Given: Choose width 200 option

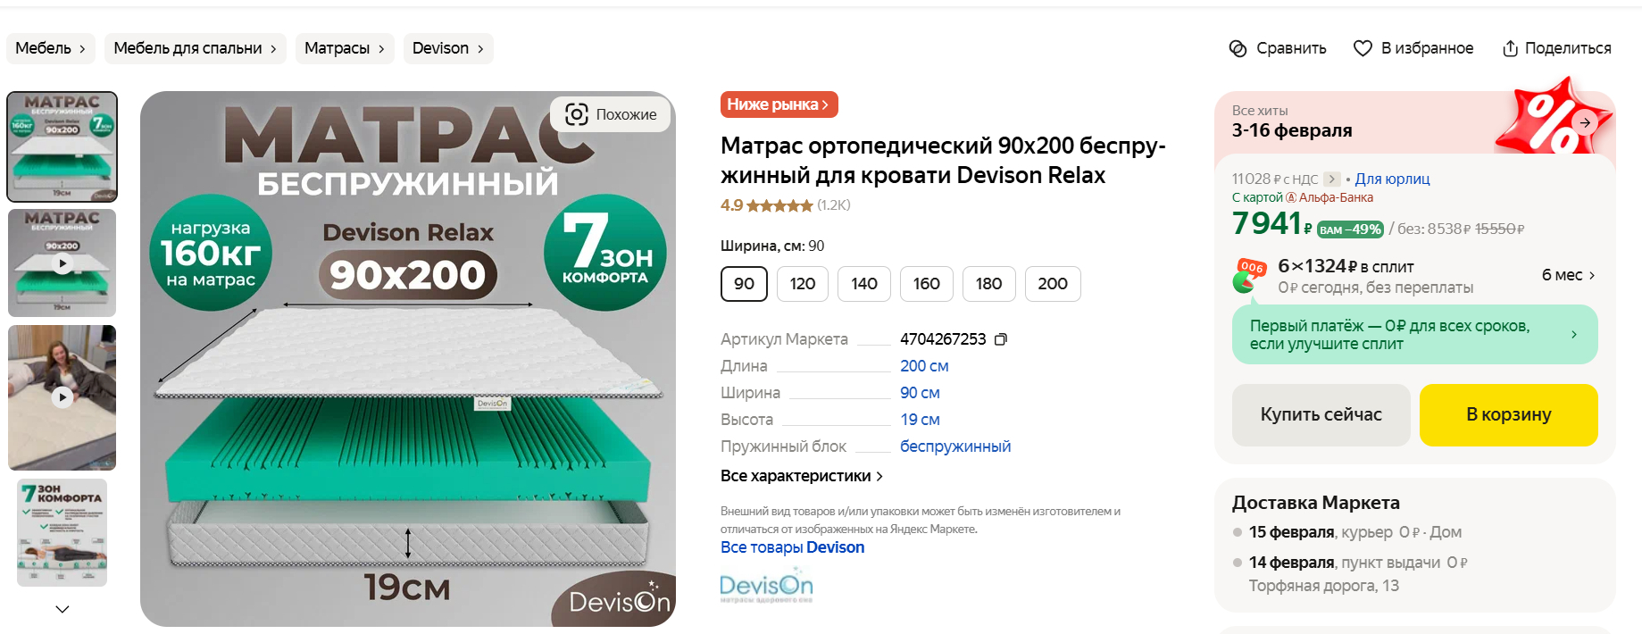Looking at the screenshot, I should (1053, 284).
